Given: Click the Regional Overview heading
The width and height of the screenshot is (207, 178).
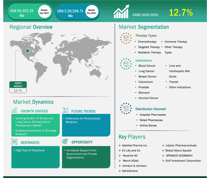Looking at the screenshot, I should click(31, 27).
